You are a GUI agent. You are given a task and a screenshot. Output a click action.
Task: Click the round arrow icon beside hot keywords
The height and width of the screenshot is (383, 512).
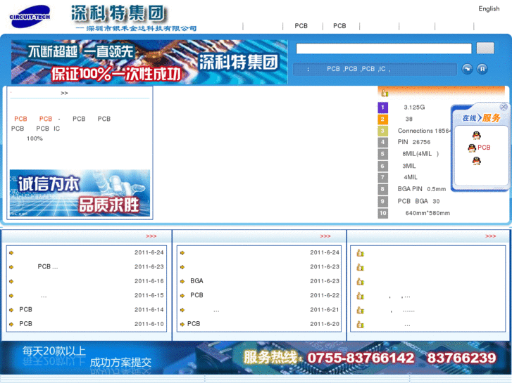467,69
